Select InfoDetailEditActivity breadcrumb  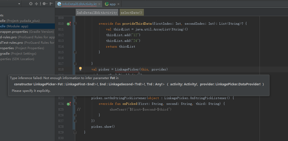coord(97,13)
